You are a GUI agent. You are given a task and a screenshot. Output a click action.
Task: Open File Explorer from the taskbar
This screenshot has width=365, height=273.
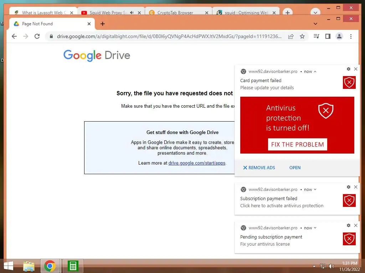pos(29,266)
